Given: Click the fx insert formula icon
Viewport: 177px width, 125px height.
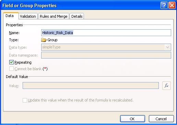Looking at the screenshot, I should click(x=166, y=85).
